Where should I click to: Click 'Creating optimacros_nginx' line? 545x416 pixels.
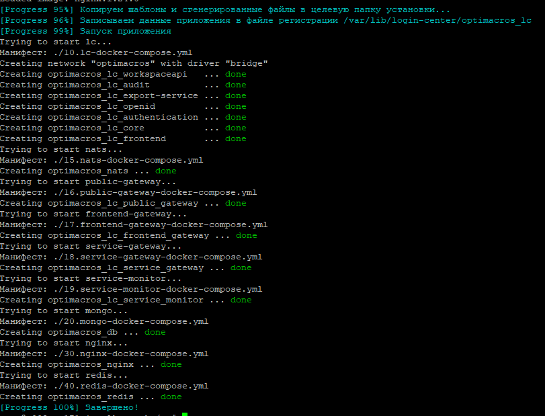pyautogui.click(x=91, y=365)
